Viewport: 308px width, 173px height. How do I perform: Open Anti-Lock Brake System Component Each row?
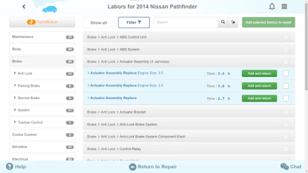pos(189,137)
